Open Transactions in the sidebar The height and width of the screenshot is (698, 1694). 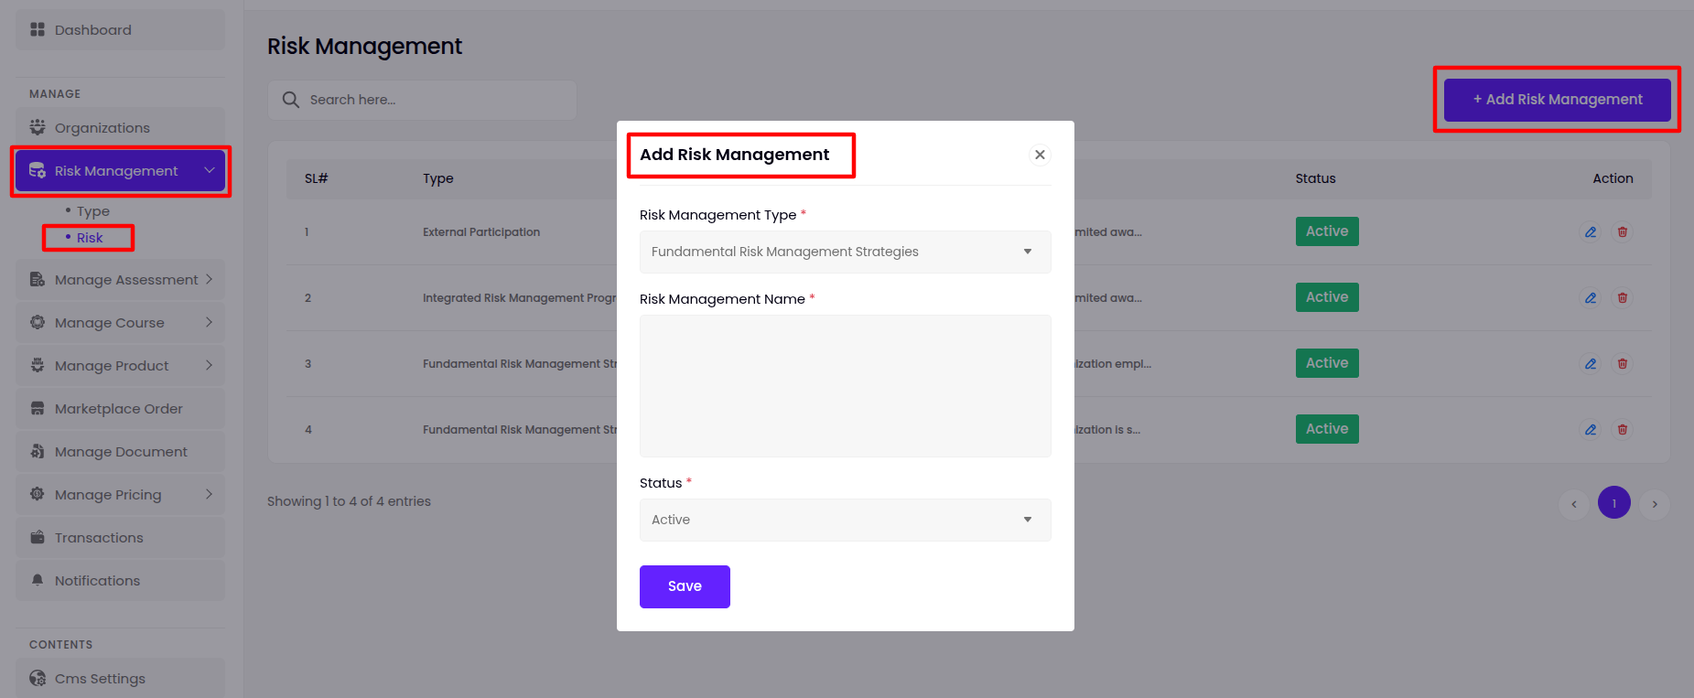99,538
